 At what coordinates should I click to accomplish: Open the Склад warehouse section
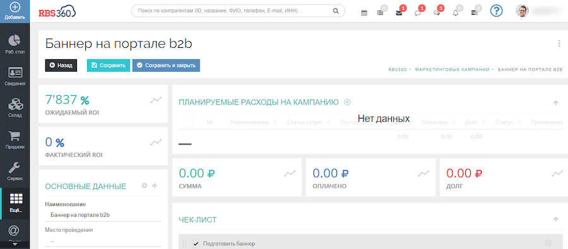pos(15,108)
